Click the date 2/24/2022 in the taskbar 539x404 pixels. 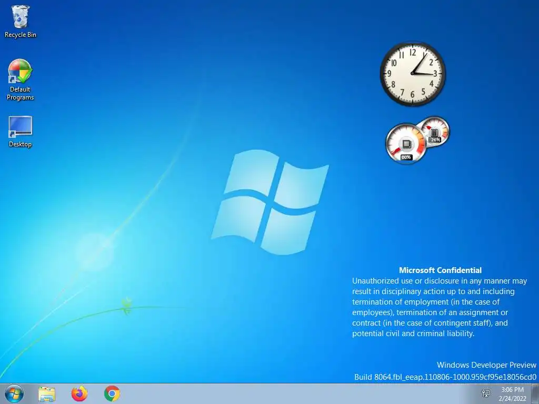(512, 399)
